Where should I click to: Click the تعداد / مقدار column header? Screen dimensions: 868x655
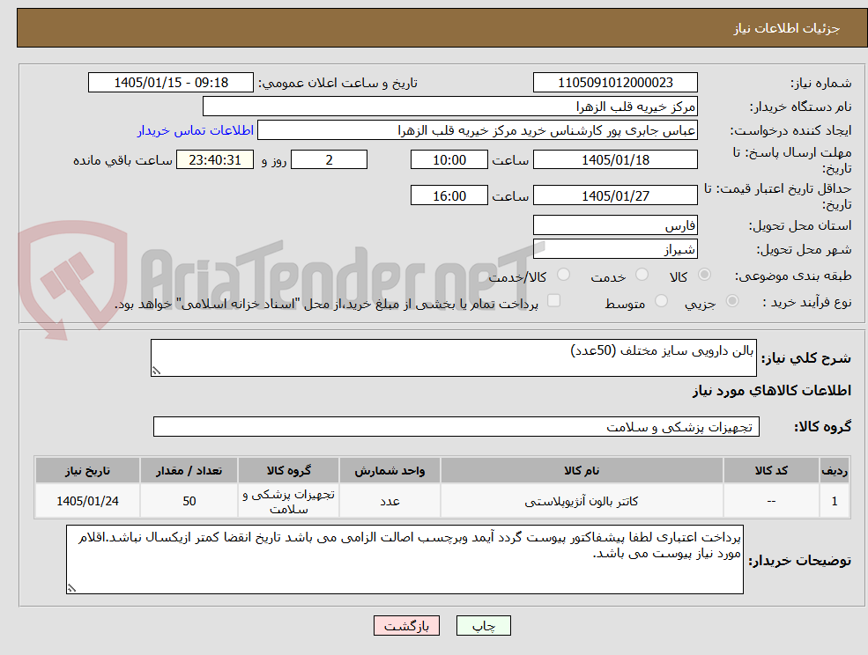click(x=189, y=470)
